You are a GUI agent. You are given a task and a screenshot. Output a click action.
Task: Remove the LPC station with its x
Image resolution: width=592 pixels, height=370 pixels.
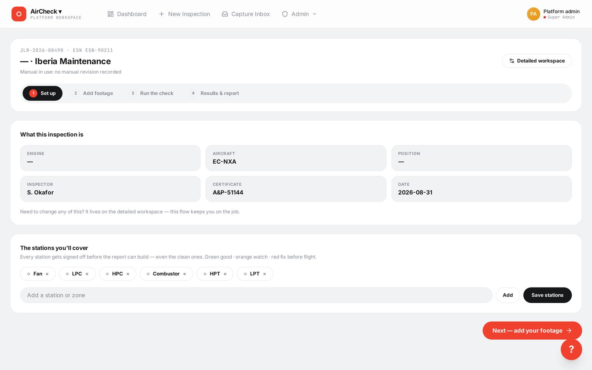coord(87,274)
